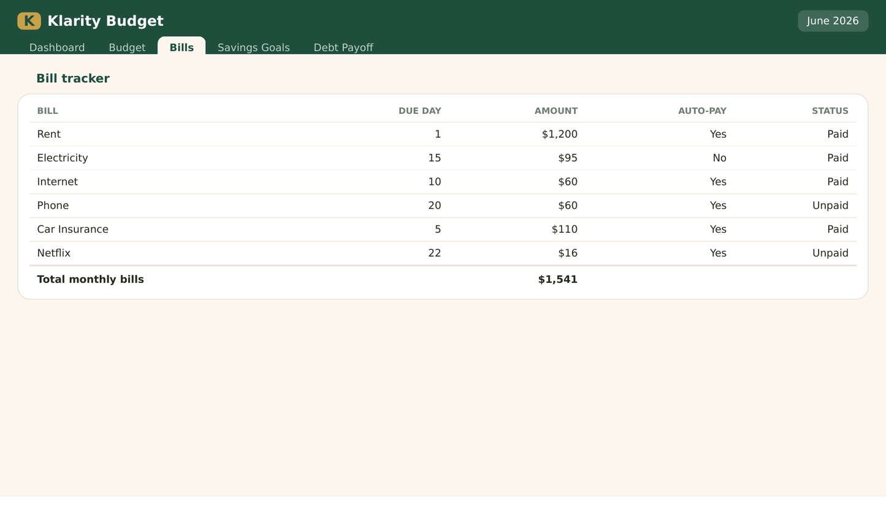Click the Car Insurance due day 5
886x509 pixels.
click(438, 229)
